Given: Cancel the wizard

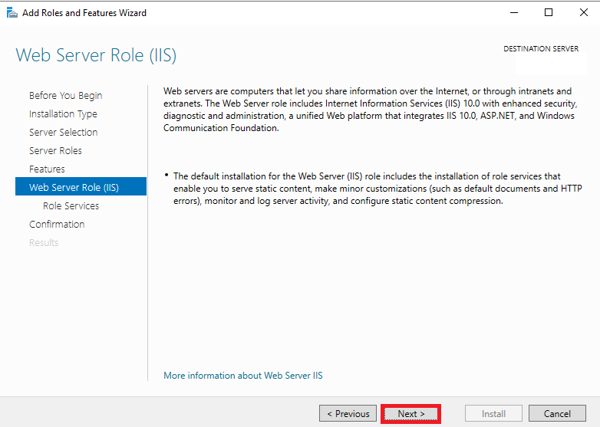Looking at the screenshot, I should (557, 414).
